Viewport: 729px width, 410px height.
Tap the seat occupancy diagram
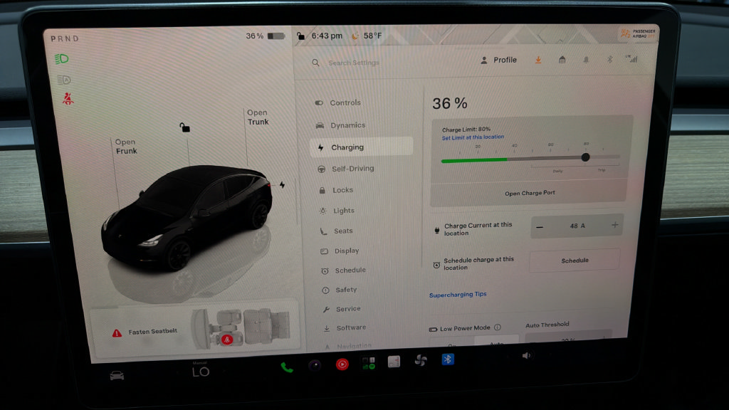click(242, 328)
